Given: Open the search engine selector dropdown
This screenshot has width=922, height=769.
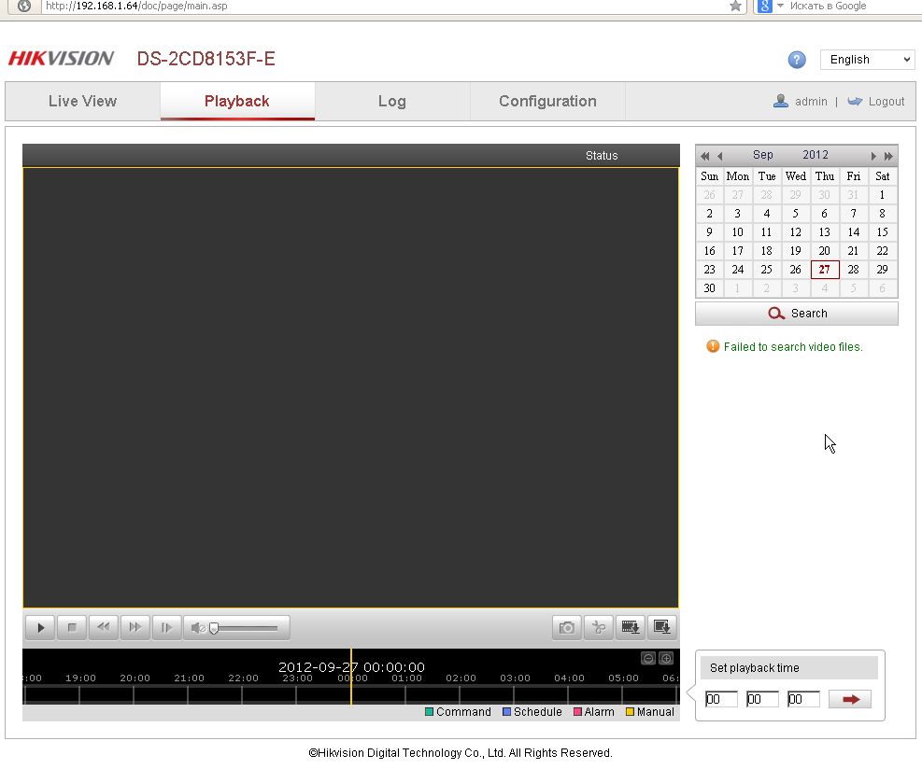Looking at the screenshot, I should [780, 6].
